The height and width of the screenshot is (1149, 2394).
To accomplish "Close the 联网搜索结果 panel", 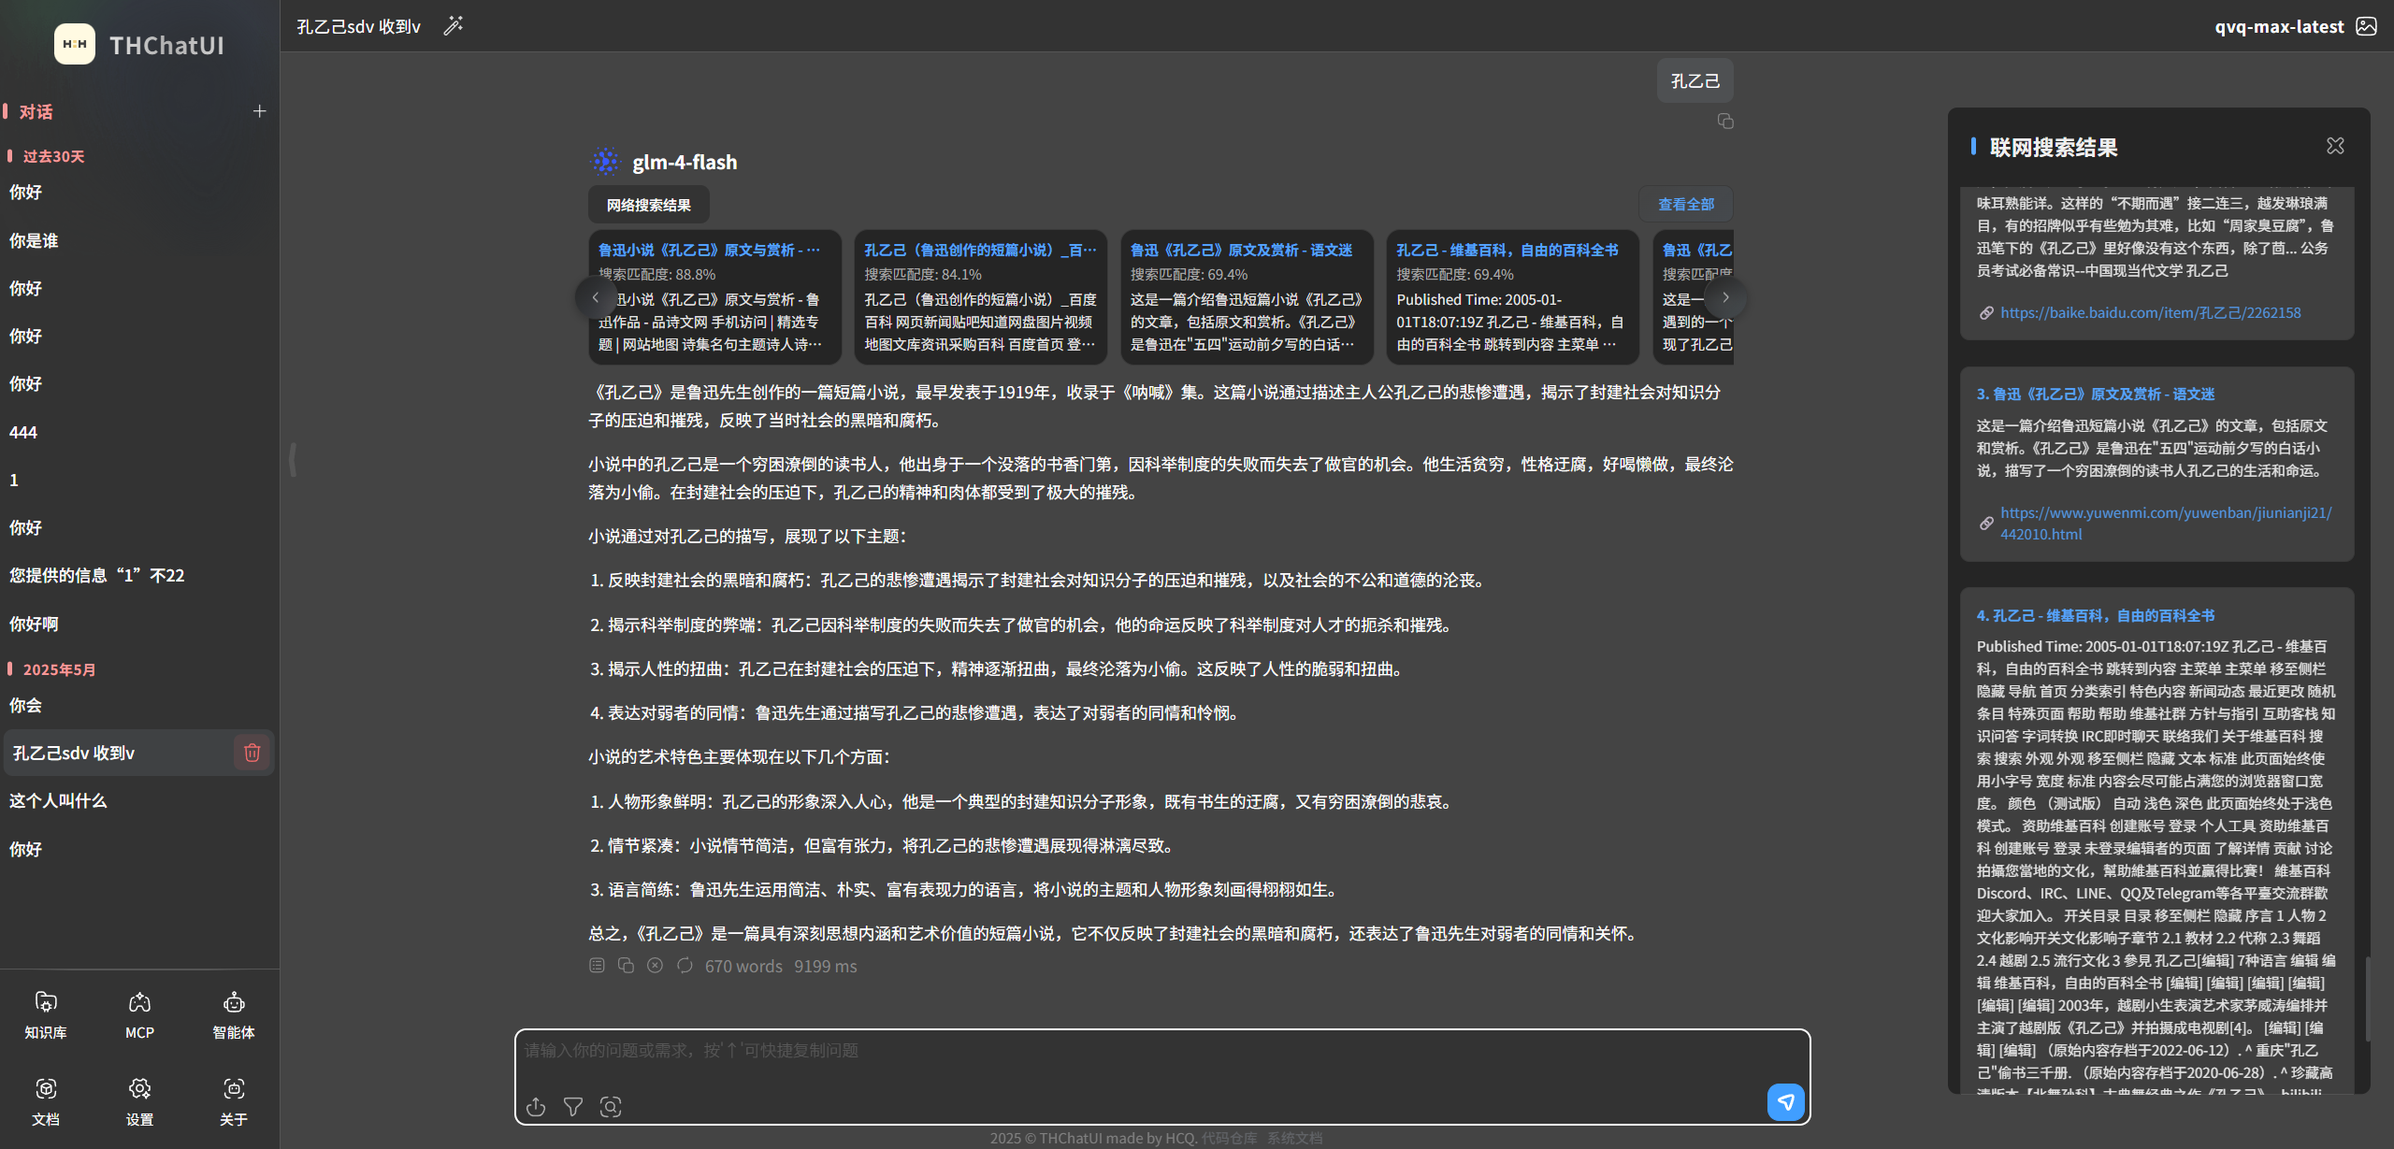I will [2335, 146].
